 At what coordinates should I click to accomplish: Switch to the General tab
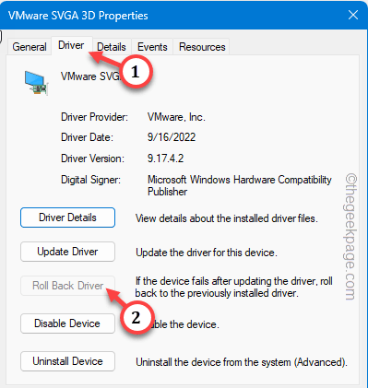pos(30,47)
